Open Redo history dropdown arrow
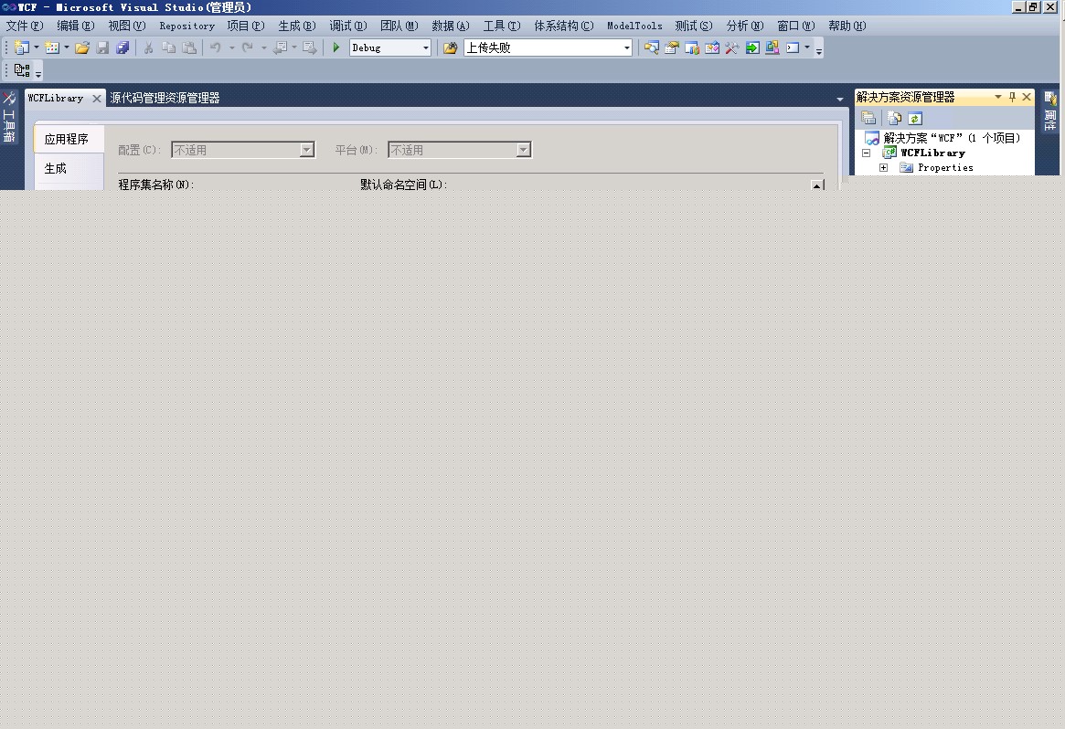 coord(263,48)
